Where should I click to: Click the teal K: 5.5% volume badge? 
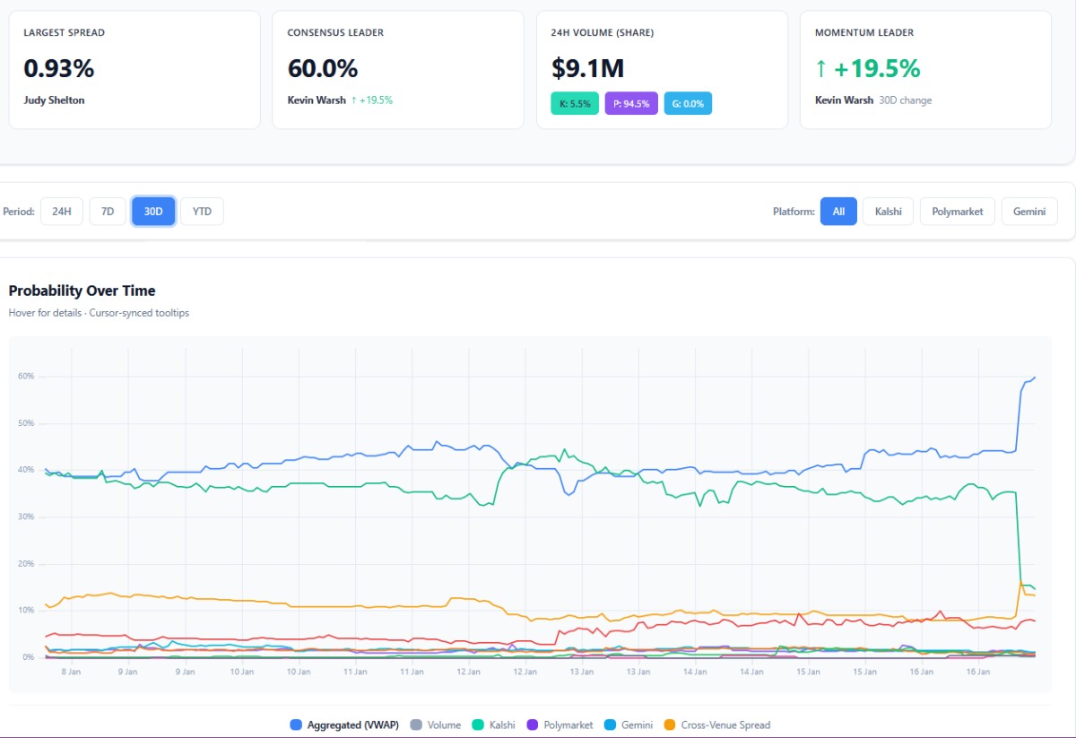(575, 104)
